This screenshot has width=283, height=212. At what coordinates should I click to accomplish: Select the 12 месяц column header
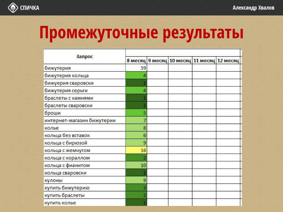click(x=228, y=60)
